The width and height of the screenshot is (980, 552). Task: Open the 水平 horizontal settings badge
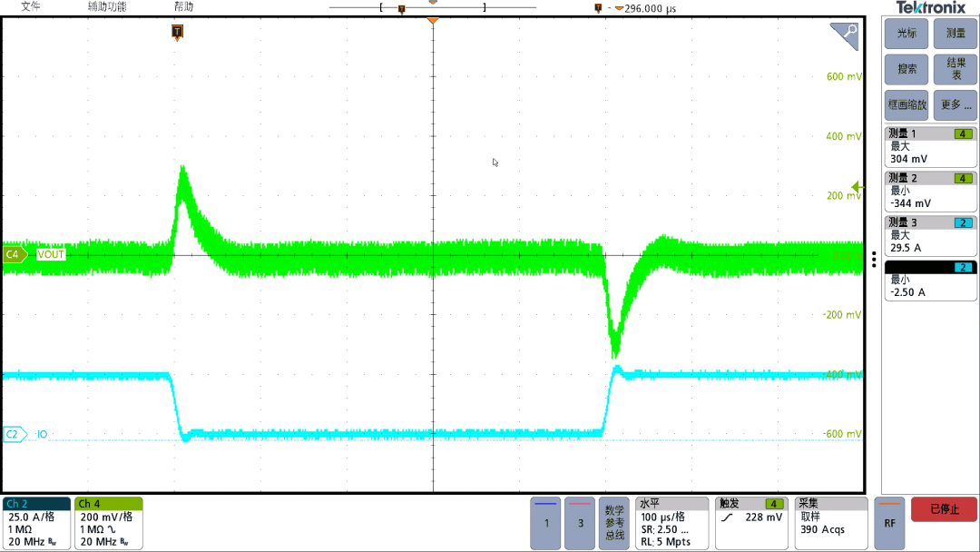(x=671, y=522)
